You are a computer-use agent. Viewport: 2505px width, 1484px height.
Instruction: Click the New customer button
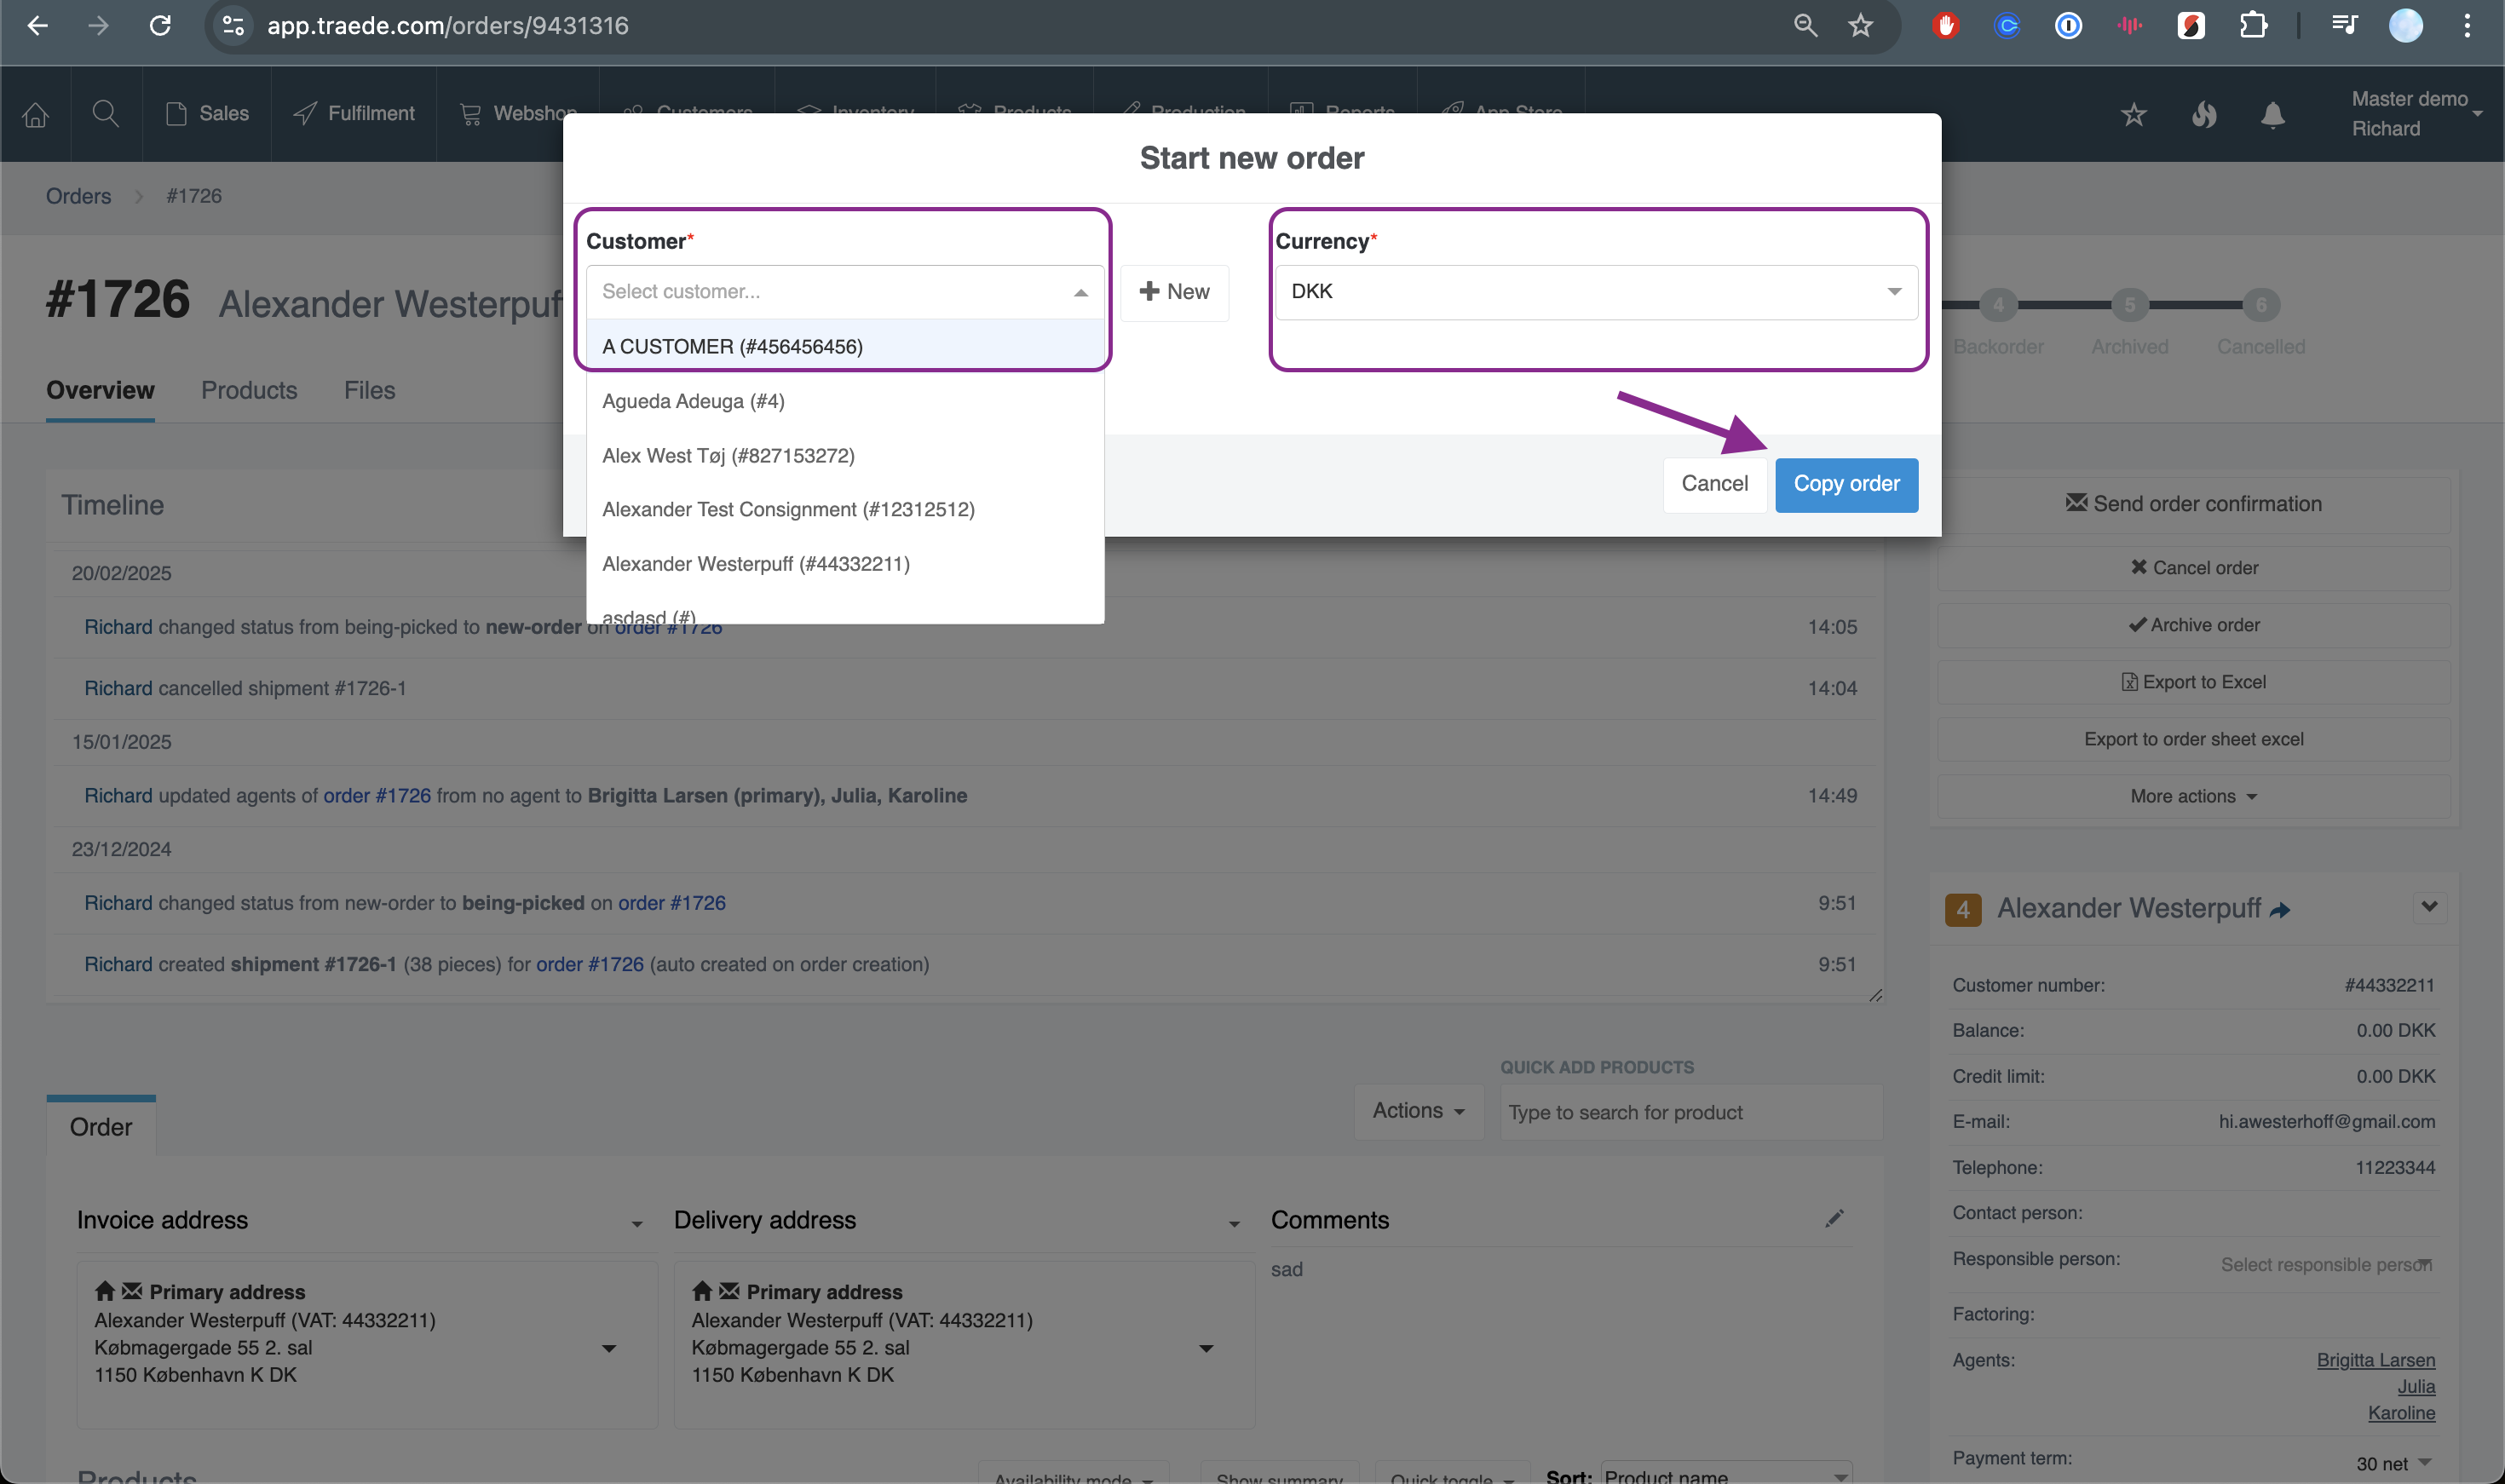[x=1174, y=292]
